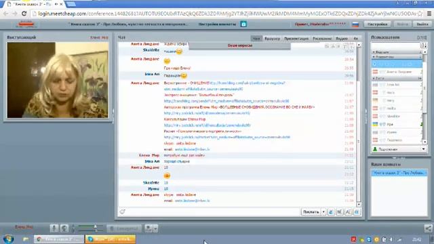Switch to the Рисование tab
The width and height of the screenshot is (434, 244).
(322, 39)
